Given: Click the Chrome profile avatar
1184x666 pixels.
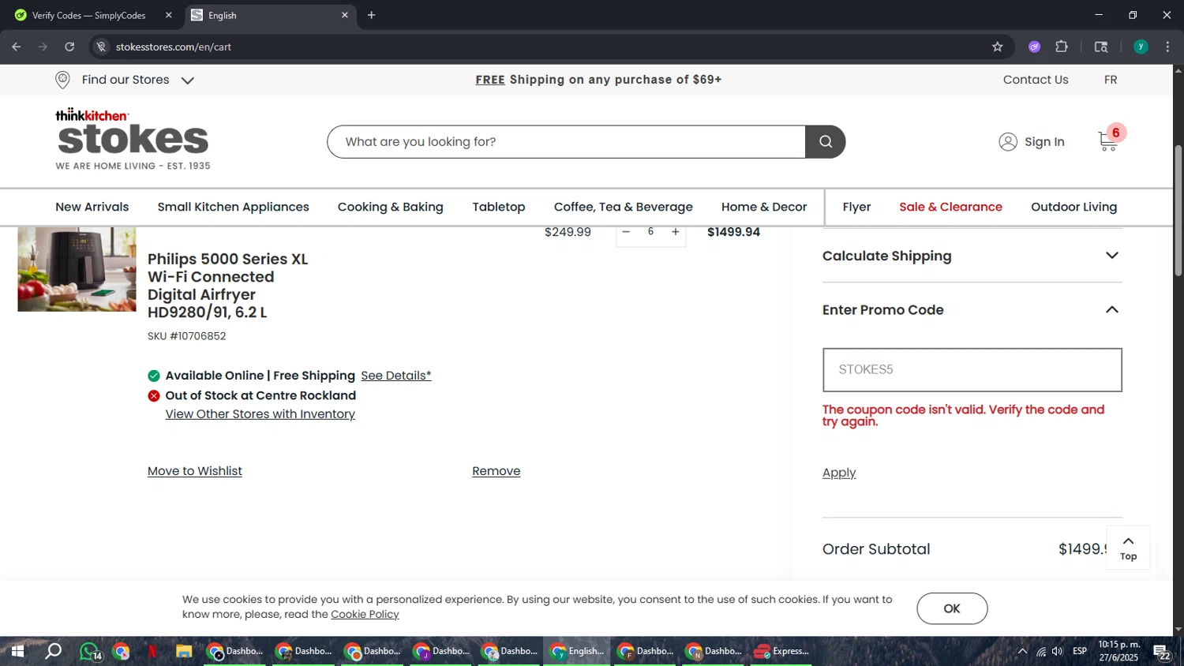Looking at the screenshot, I should pyautogui.click(x=1141, y=47).
